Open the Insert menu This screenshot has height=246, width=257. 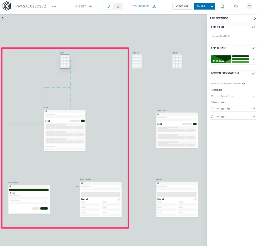click(x=84, y=6)
